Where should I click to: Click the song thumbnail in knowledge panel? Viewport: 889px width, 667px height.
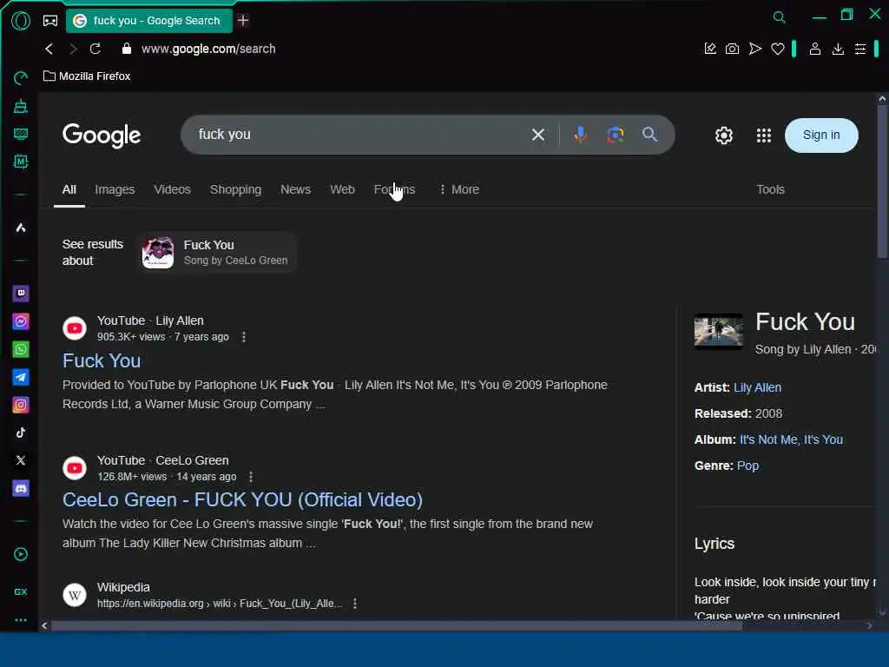click(718, 331)
